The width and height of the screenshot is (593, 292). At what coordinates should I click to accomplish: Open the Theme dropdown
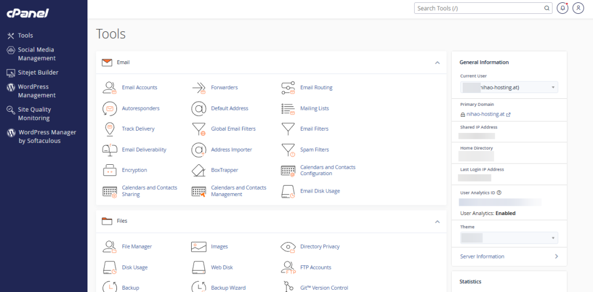(509, 238)
